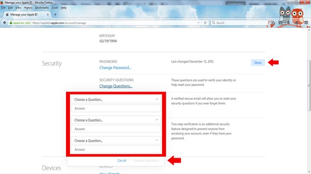Minimize the Firefox window

point(290,2)
